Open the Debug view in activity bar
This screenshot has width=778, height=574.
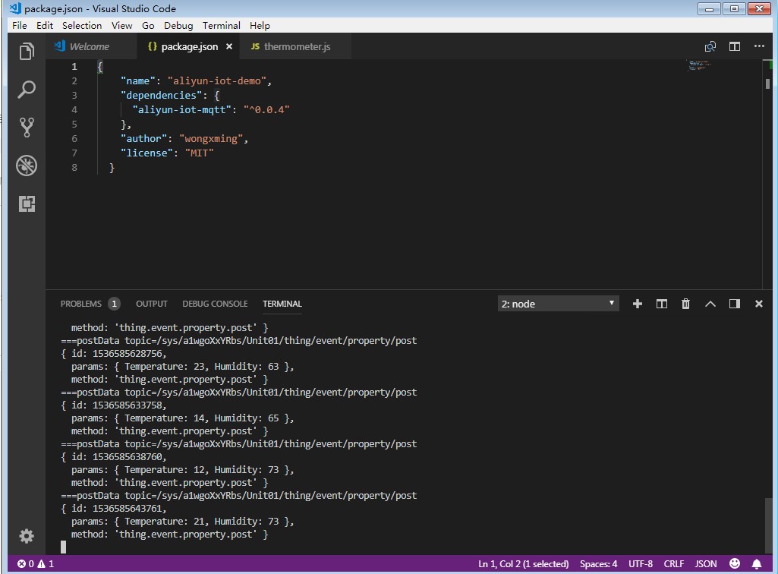tap(27, 166)
